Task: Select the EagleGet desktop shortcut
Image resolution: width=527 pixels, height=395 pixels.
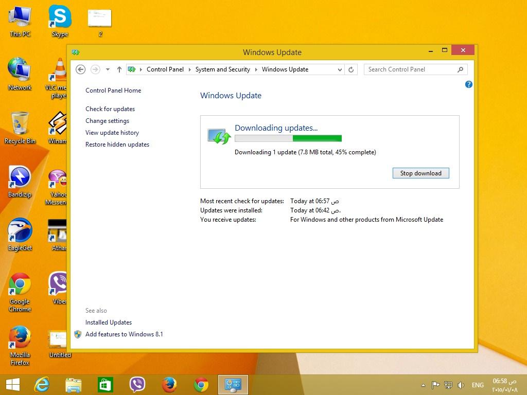Action: pos(20,235)
